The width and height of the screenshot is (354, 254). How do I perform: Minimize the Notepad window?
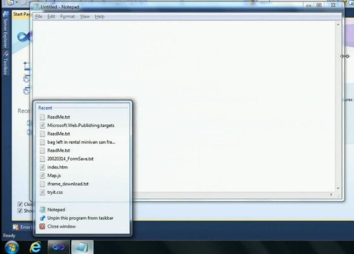point(308,6)
